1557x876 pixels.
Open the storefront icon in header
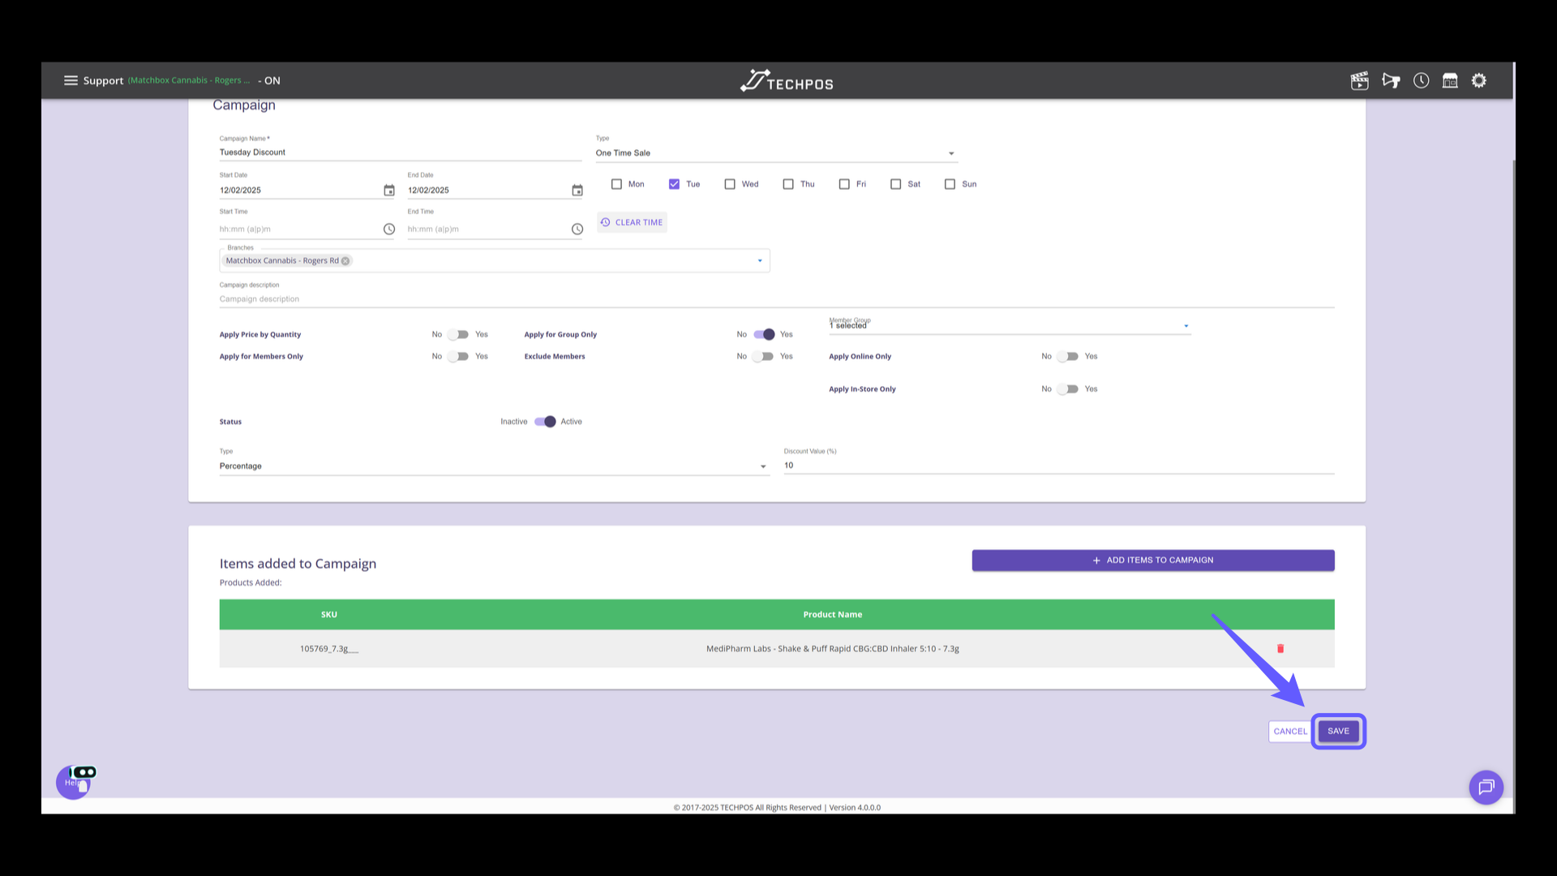pyautogui.click(x=1450, y=80)
